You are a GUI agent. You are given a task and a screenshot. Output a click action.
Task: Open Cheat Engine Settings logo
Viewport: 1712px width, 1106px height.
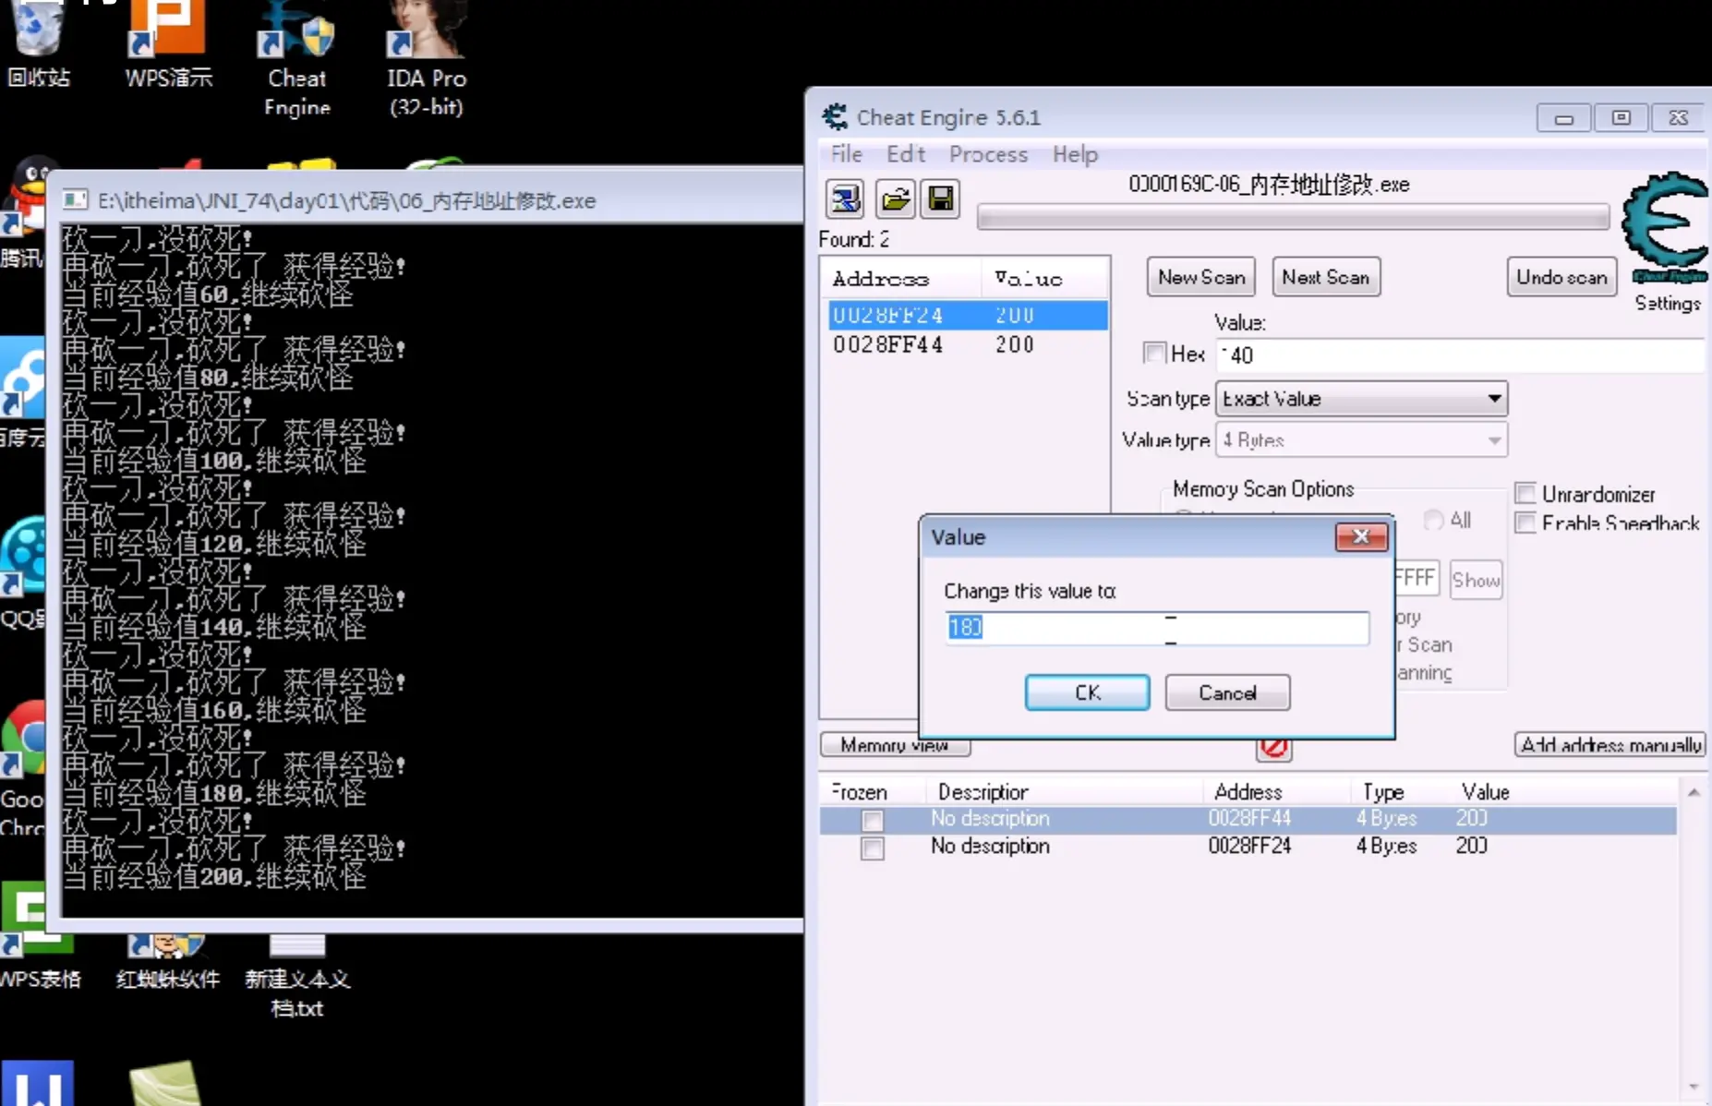[1667, 229]
